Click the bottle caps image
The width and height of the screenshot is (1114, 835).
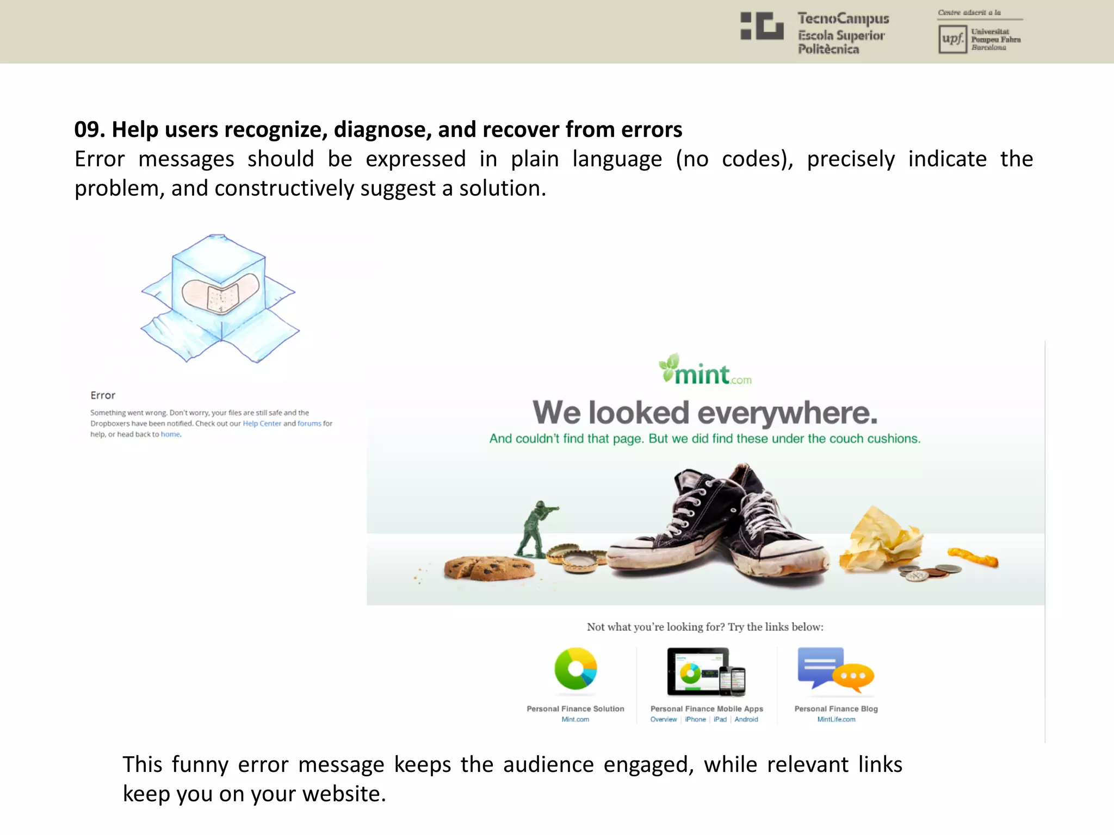[x=577, y=558]
